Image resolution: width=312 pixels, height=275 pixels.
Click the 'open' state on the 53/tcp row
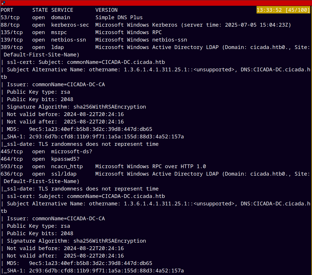pos(38,17)
